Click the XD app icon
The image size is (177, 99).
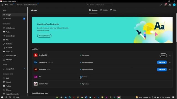click(36, 77)
